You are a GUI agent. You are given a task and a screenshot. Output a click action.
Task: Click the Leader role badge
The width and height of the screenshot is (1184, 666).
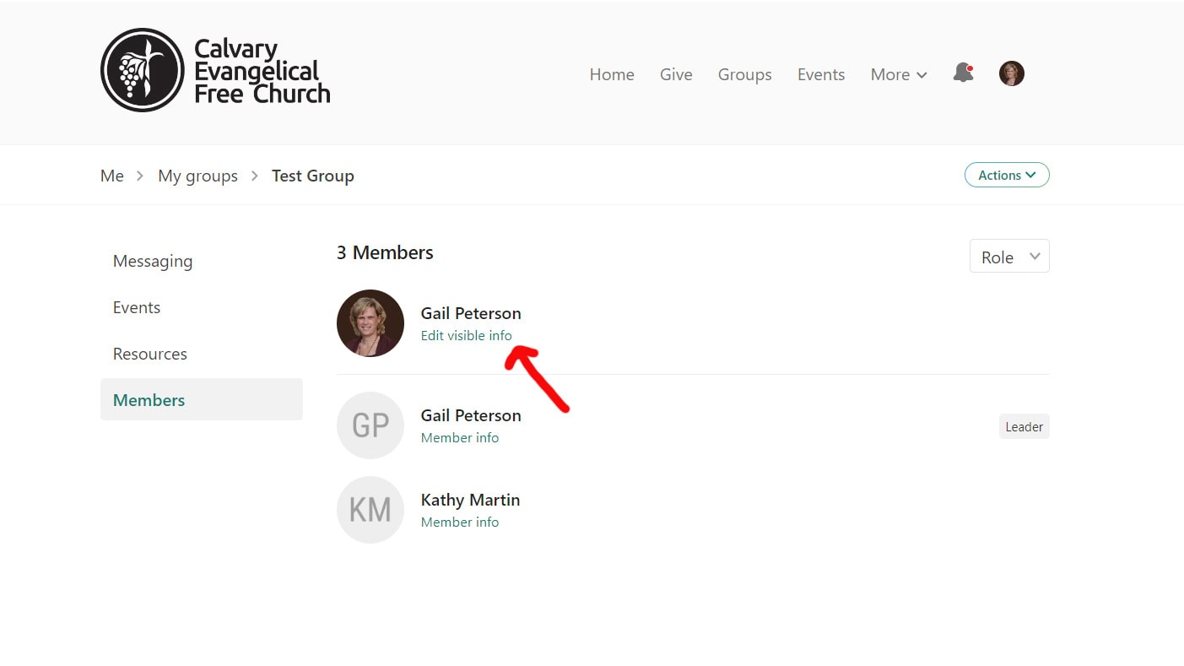[x=1024, y=427]
